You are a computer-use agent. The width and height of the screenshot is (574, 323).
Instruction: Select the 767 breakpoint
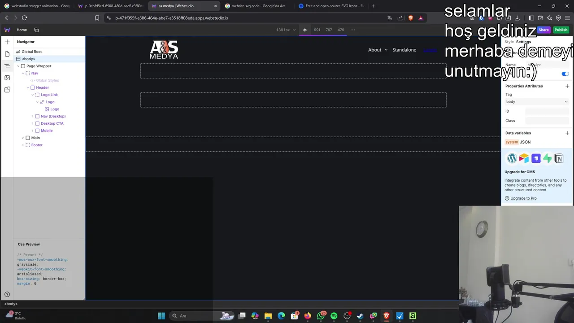click(329, 30)
